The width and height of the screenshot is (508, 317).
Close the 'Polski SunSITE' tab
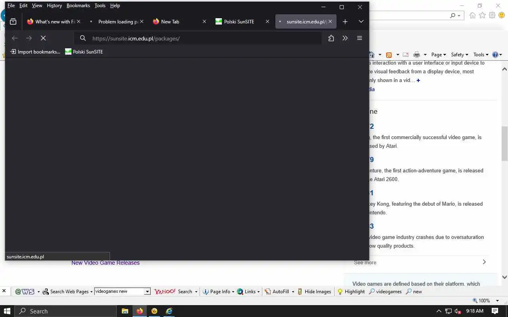coord(267,22)
